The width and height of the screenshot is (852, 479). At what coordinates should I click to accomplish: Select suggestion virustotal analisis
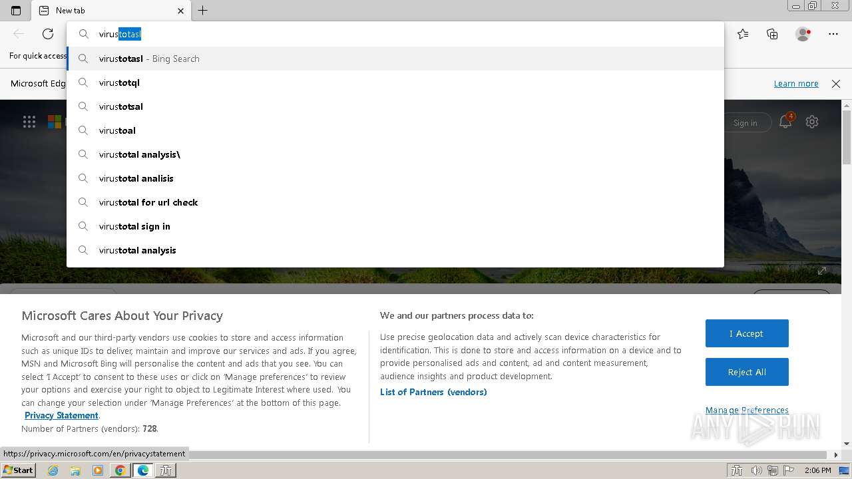(395, 178)
